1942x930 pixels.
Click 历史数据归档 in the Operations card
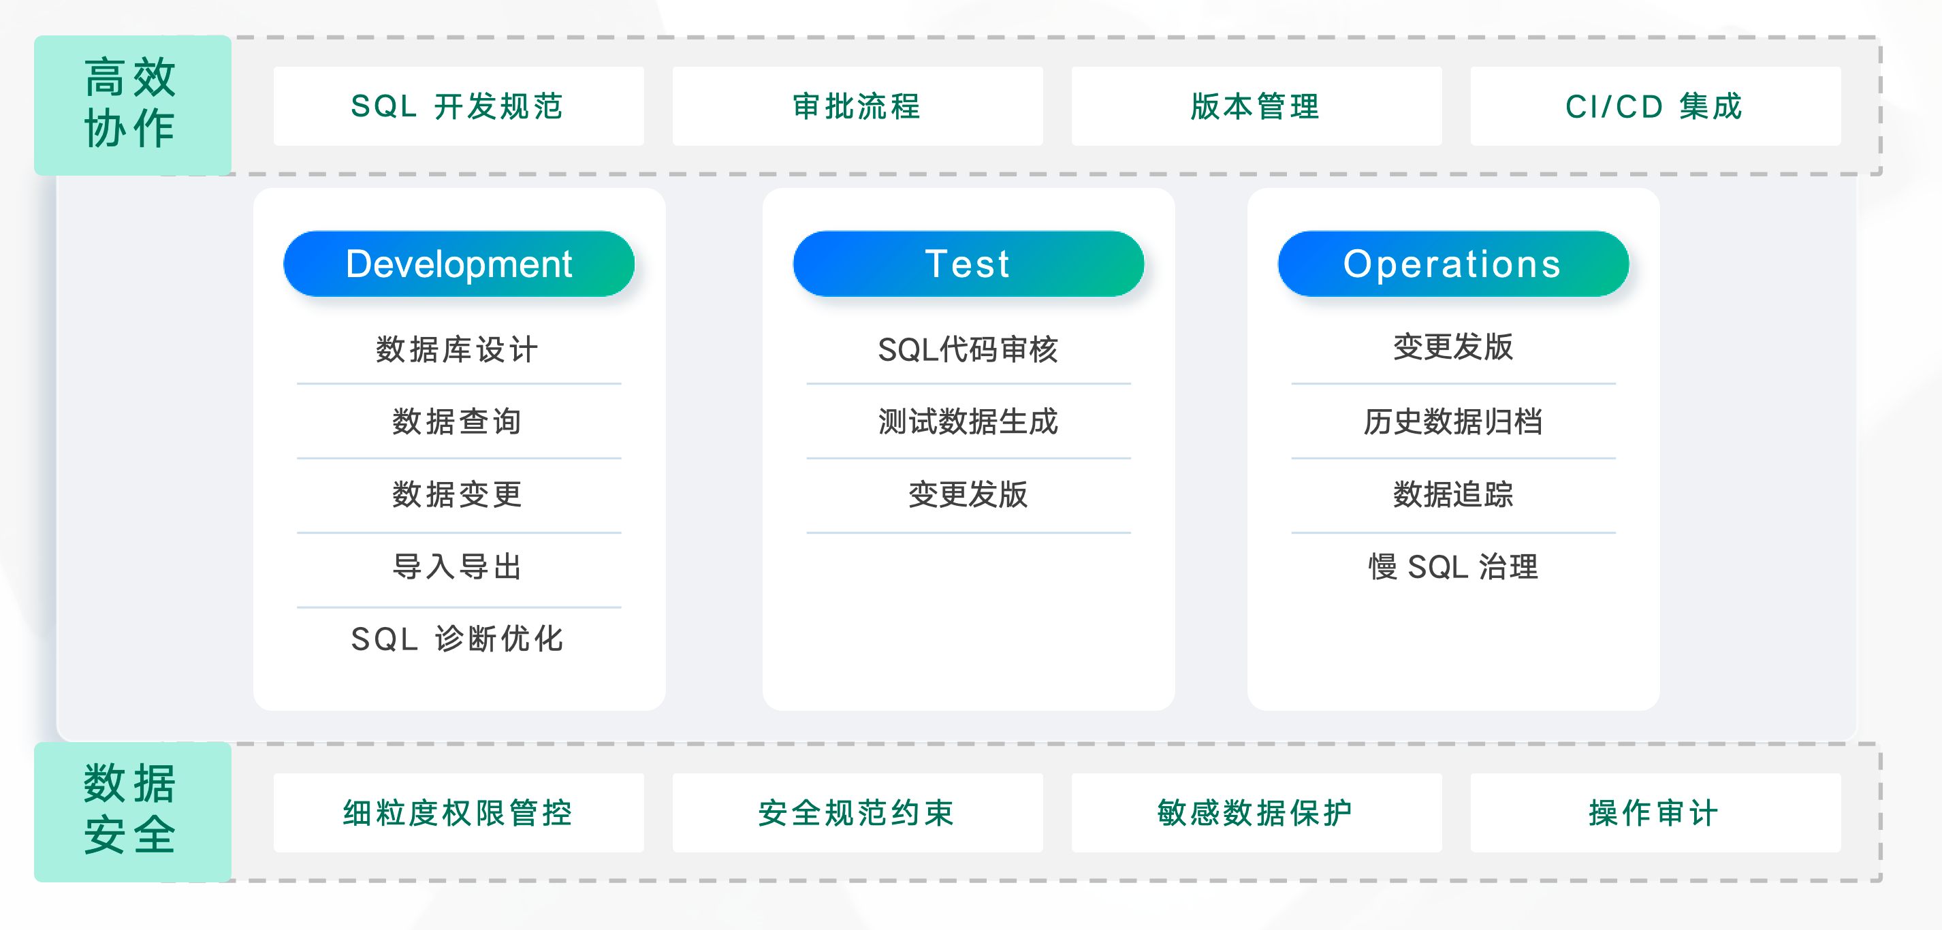click(1452, 421)
